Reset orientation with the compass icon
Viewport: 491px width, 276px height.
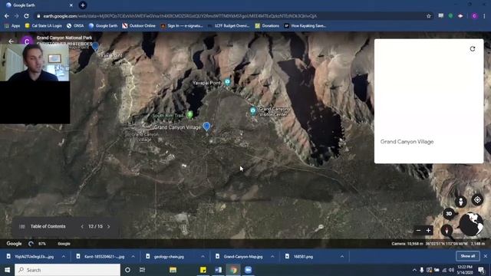(447, 231)
